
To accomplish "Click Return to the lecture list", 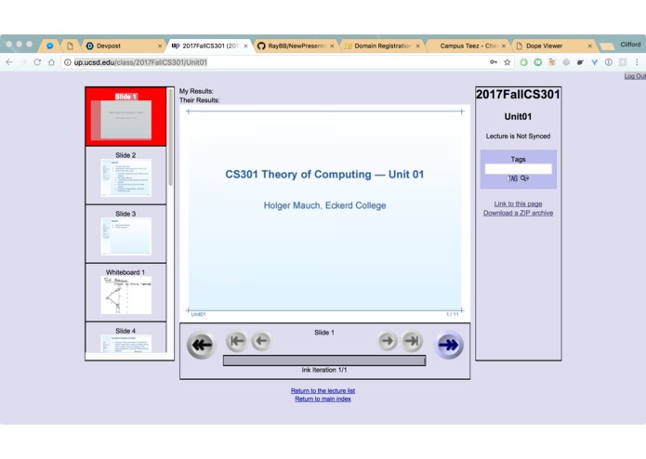I will [x=323, y=390].
